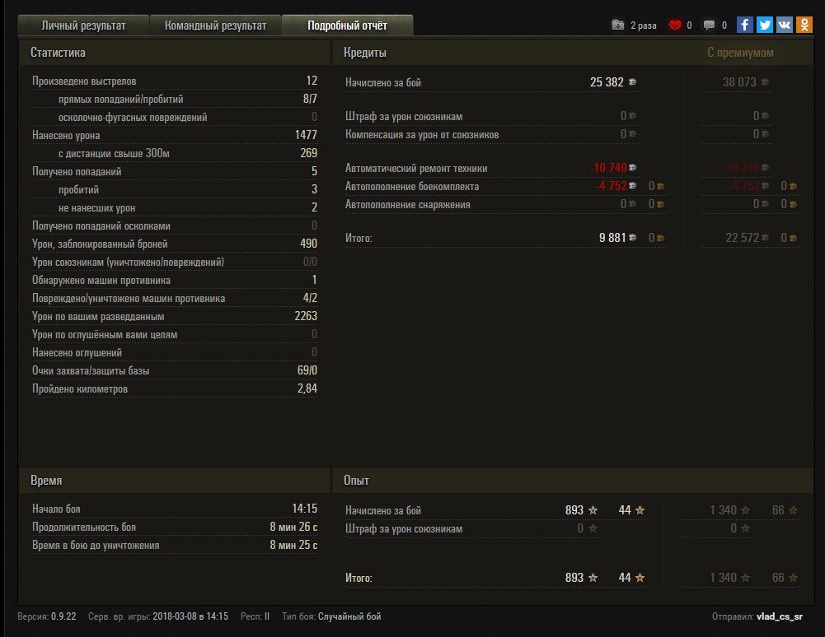Click the Респ: II footer entry
Image resolution: width=825 pixels, height=637 pixels.
(x=255, y=616)
